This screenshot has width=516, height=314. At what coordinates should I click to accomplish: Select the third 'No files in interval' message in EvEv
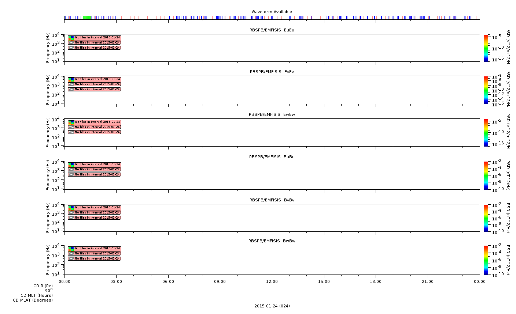(x=94, y=90)
